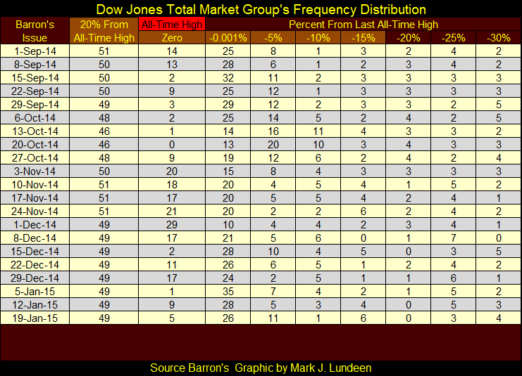
Task: Click the -25% value 7 in the 8-Dec-14 row
Action: tap(454, 238)
